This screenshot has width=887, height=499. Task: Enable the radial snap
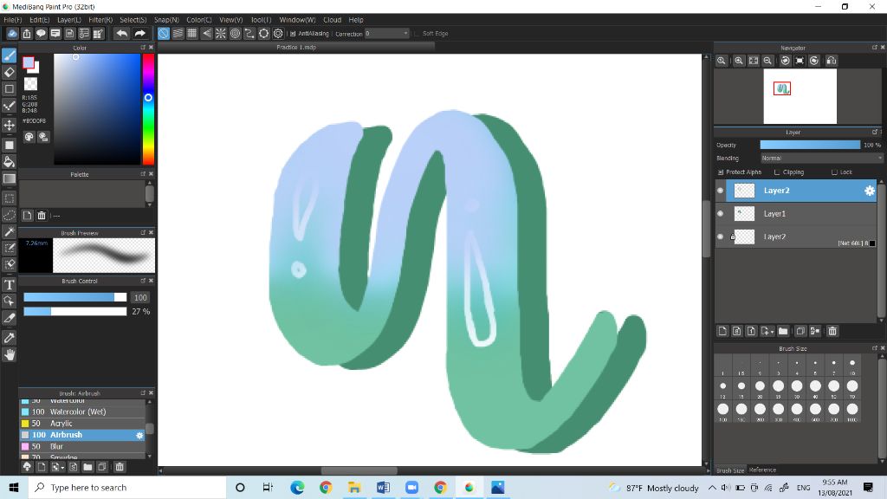221,34
